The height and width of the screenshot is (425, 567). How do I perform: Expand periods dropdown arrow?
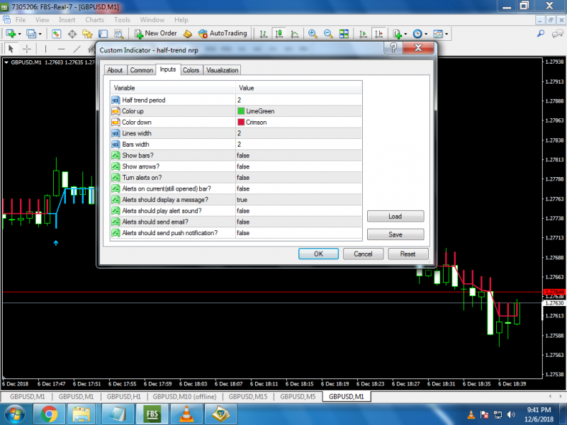tap(426, 34)
